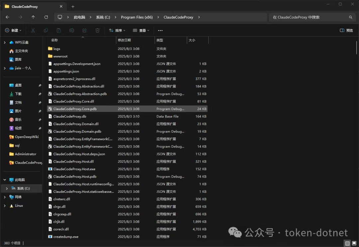Image resolution: width=359 pixels, height=247 pixels.
Task: Click Program Files (x86) breadcrumb
Action: coord(137,17)
